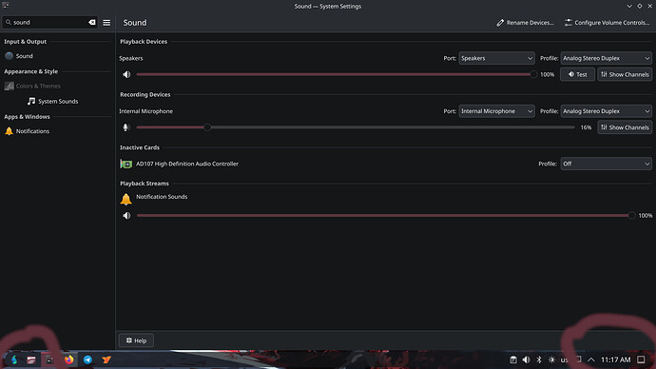The height and width of the screenshot is (369, 656).
Task: Click the Notification Sounds bell icon
Action: pyautogui.click(x=125, y=199)
